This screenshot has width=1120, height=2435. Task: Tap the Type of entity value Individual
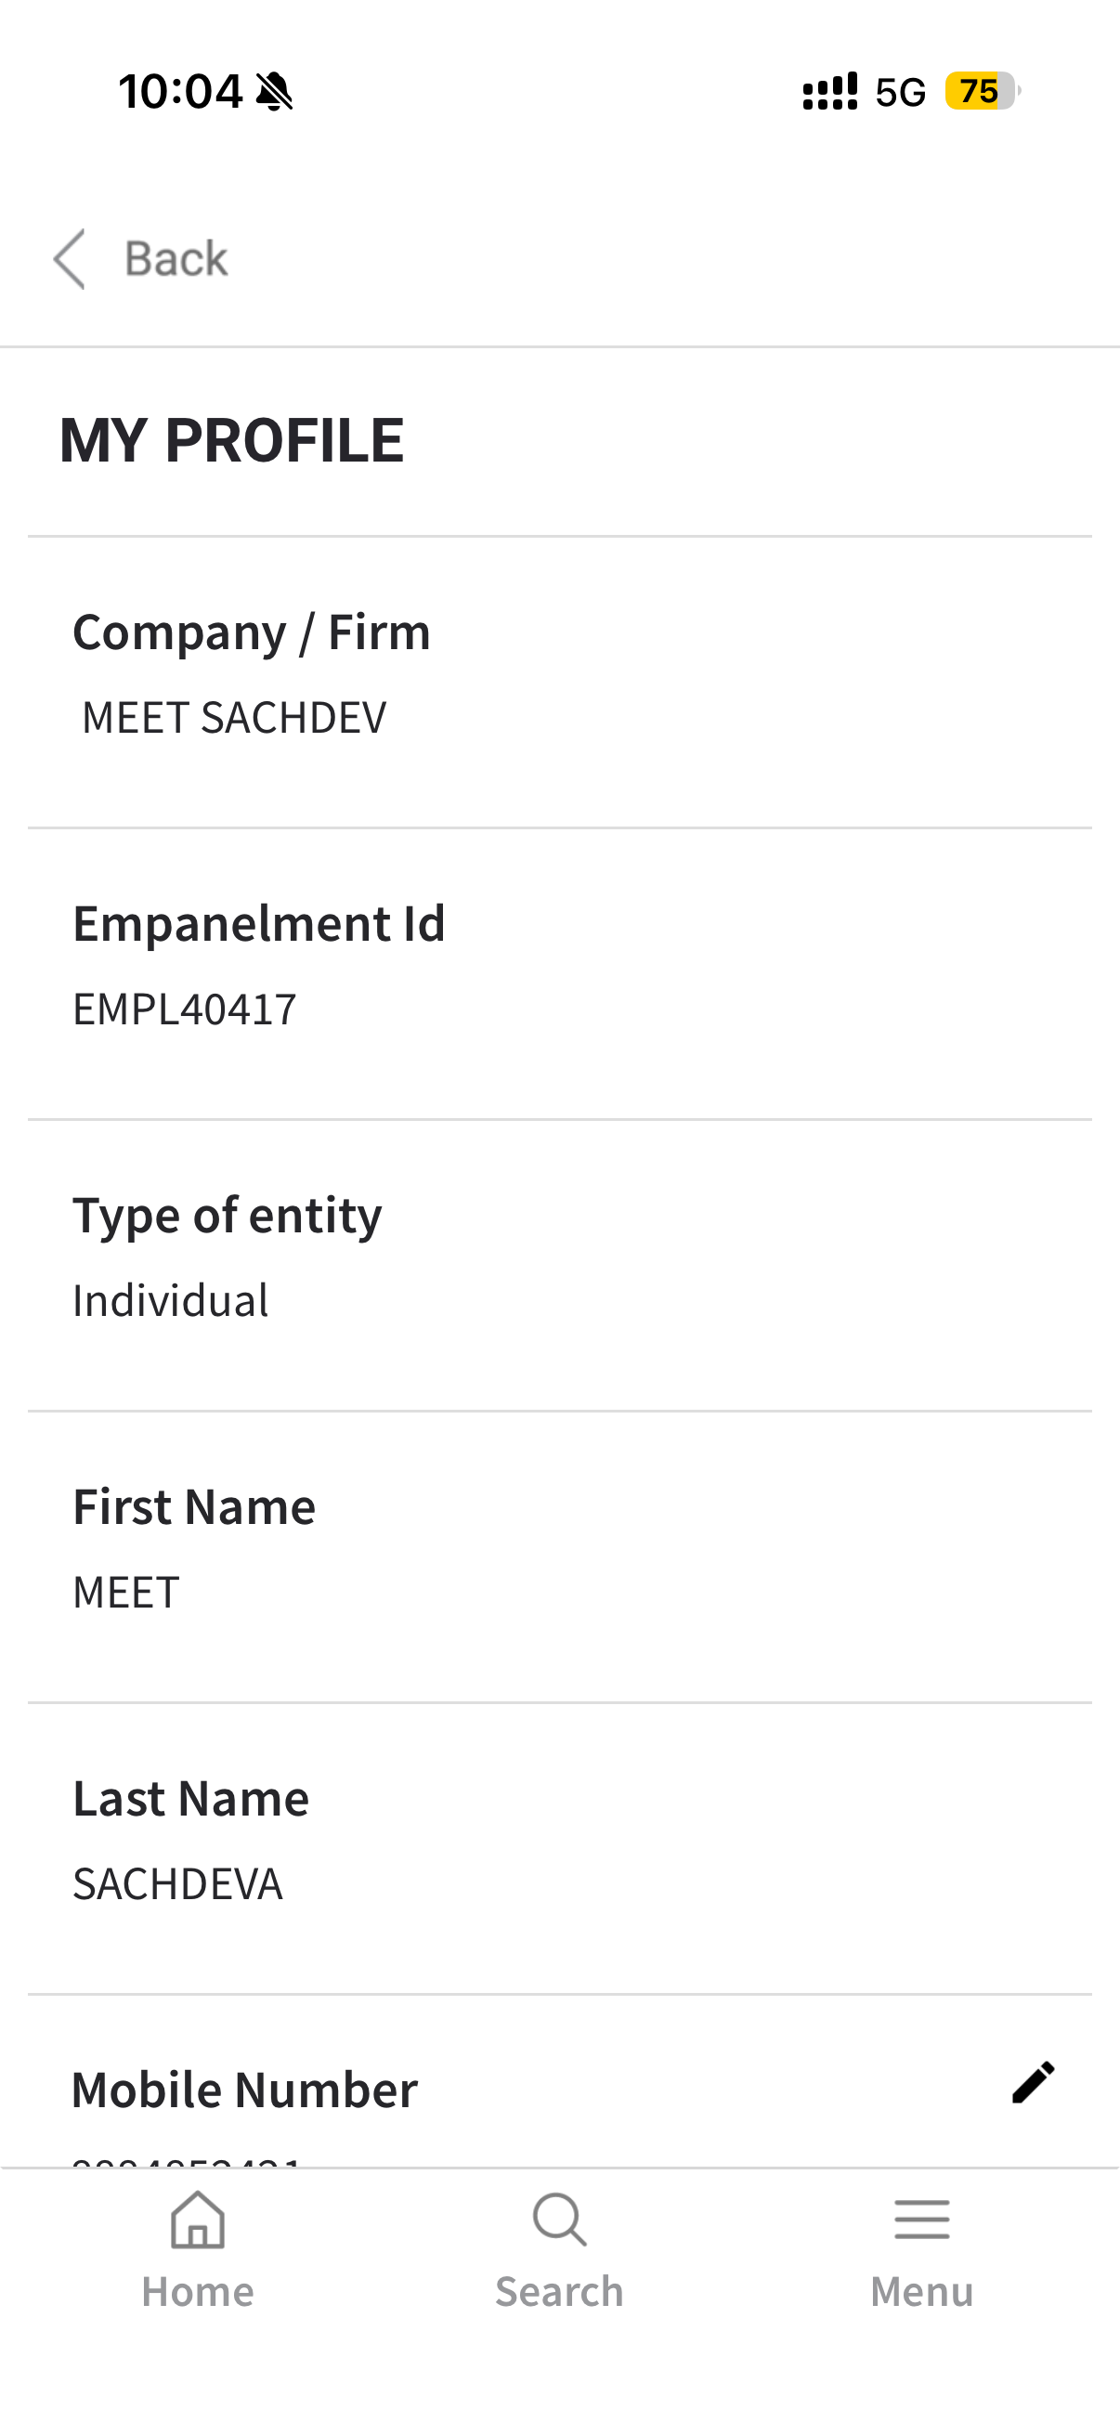[x=171, y=1301]
